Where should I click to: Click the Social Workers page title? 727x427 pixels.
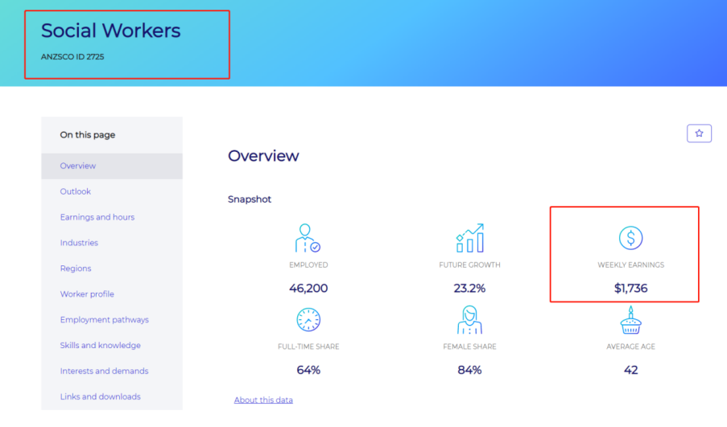point(111,31)
